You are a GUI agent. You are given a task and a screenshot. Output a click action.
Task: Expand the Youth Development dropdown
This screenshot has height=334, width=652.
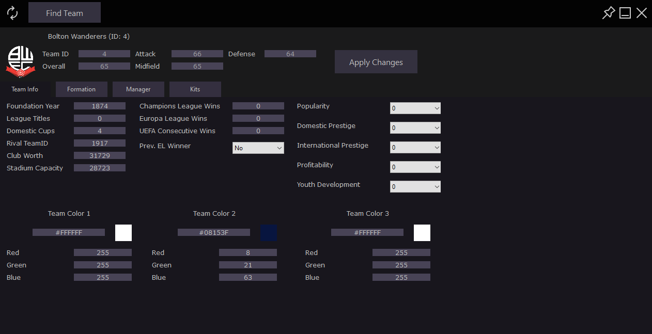click(x=415, y=187)
